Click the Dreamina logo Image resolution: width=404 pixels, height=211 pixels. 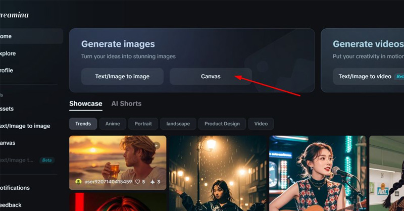[14, 15]
